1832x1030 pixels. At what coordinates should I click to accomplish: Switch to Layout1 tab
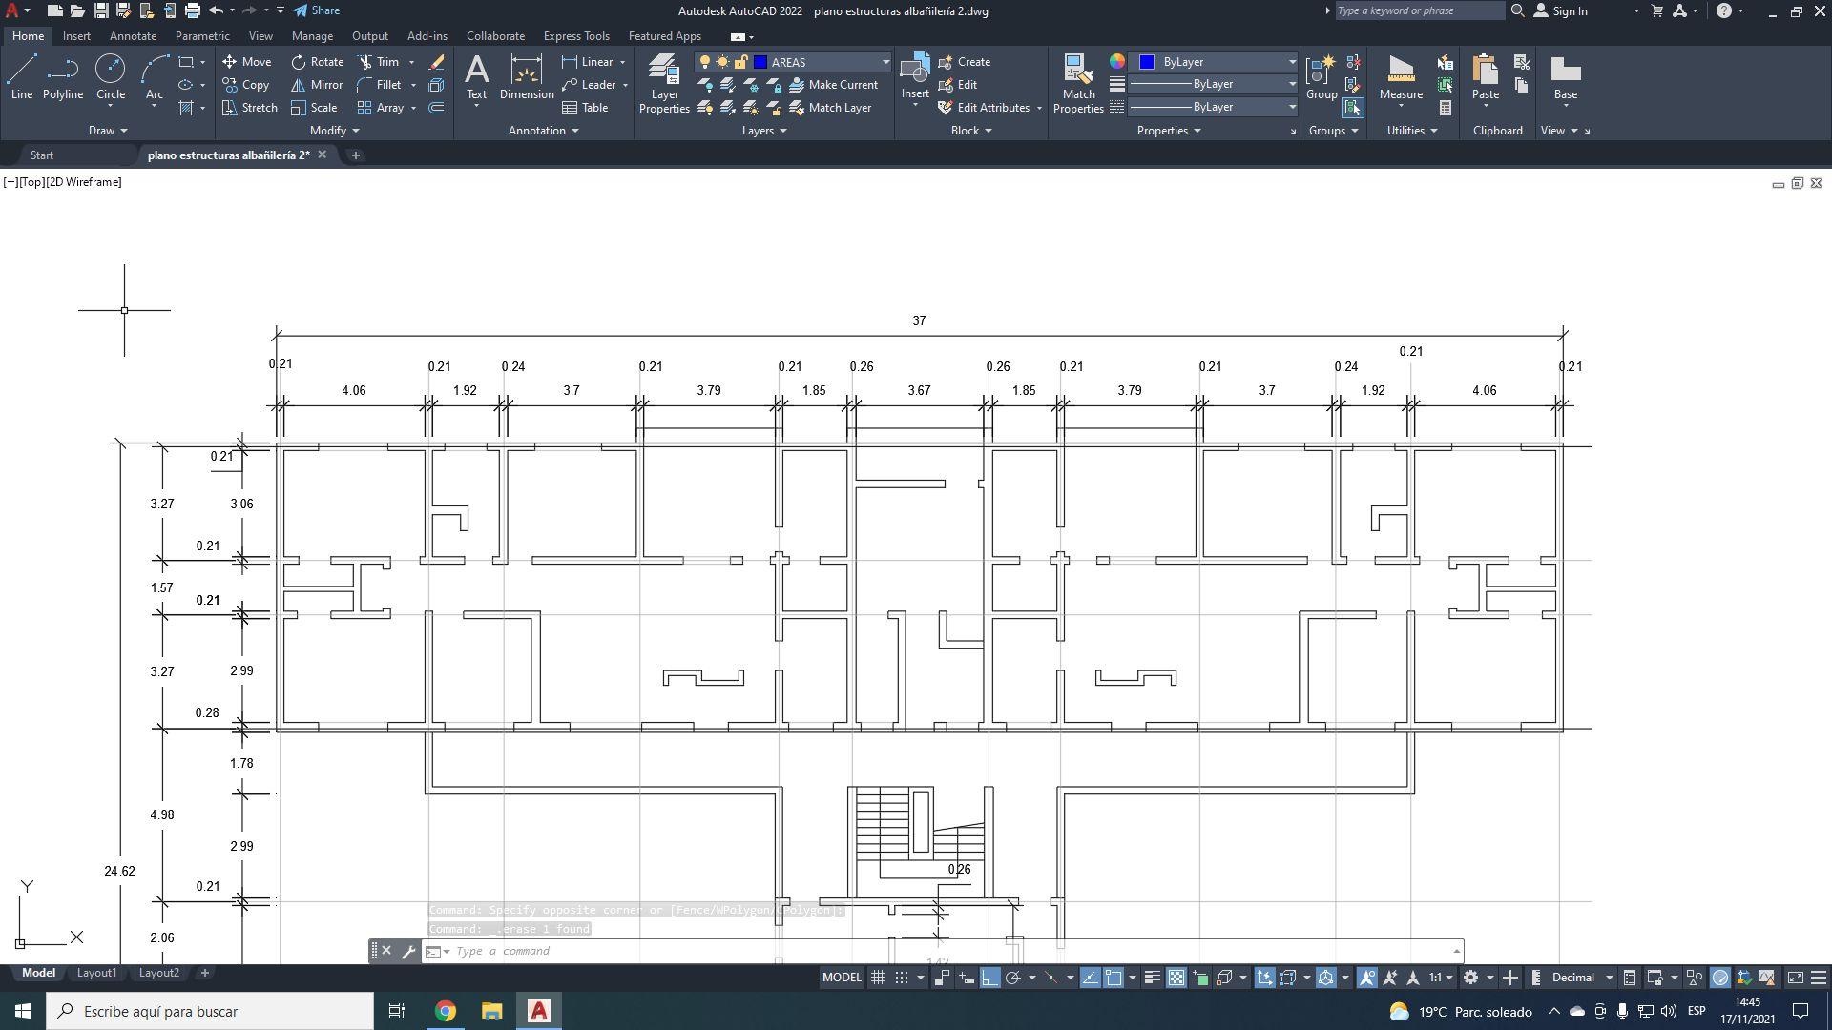tap(96, 973)
